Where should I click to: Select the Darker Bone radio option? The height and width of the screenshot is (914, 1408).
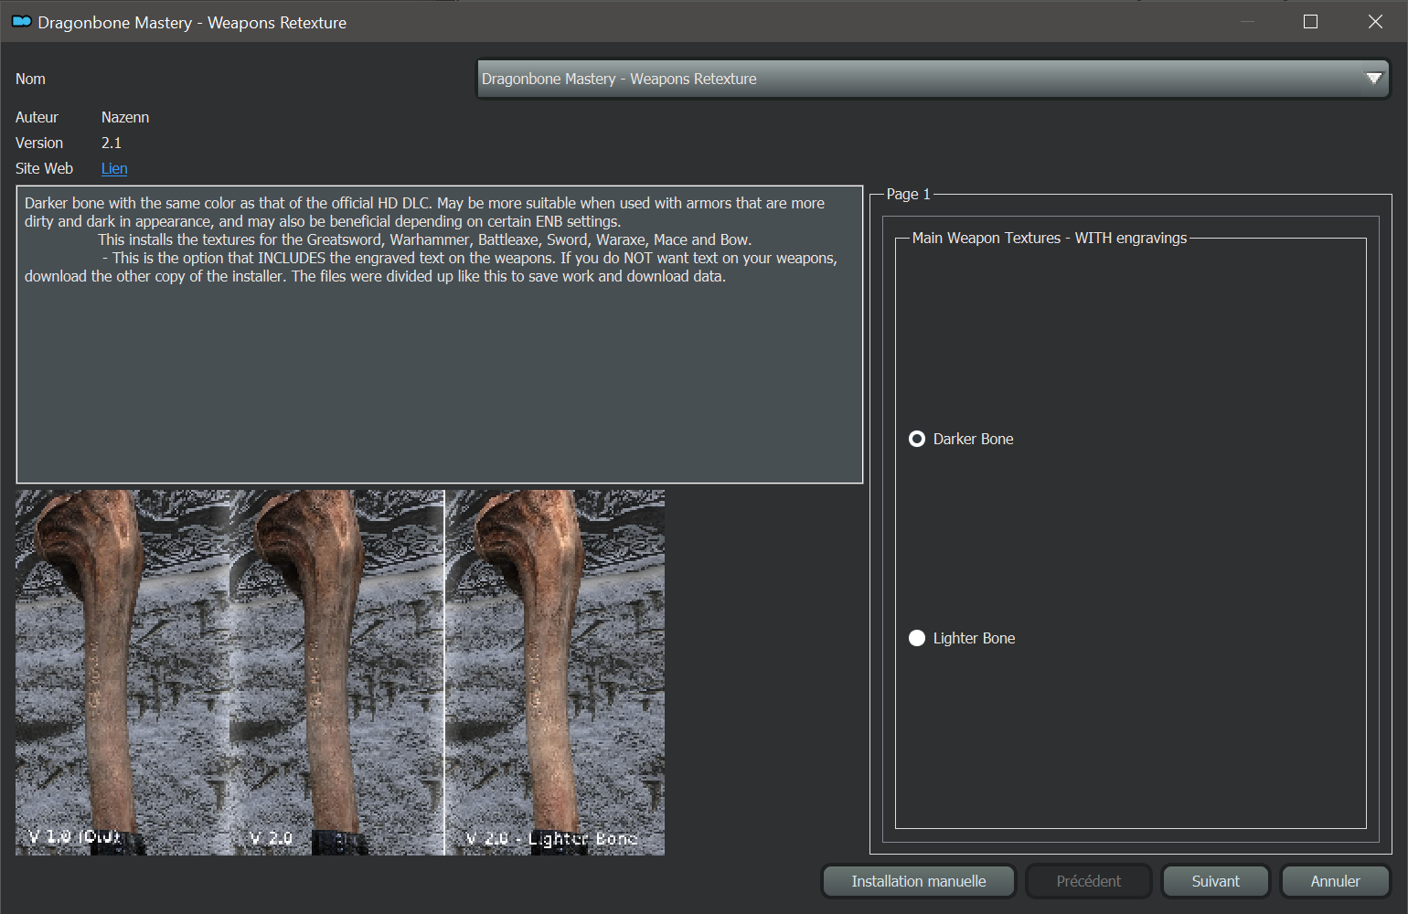(961, 439)
